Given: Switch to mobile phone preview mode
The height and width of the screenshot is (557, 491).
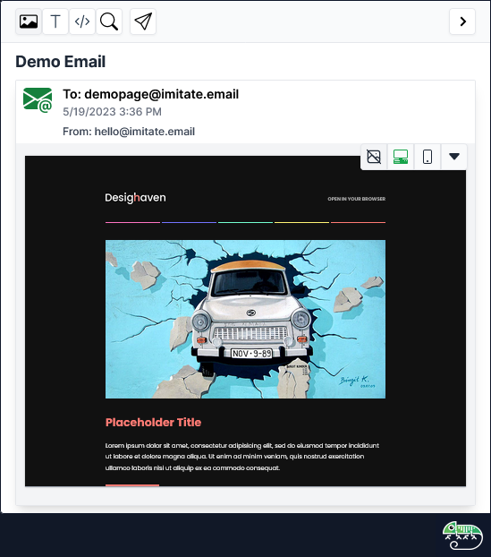Looking at the screenshot, I should pos(428,157).
